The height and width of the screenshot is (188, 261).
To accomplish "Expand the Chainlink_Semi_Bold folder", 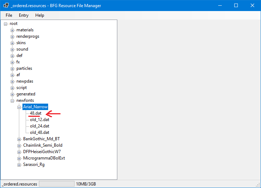I will [19, 146].
